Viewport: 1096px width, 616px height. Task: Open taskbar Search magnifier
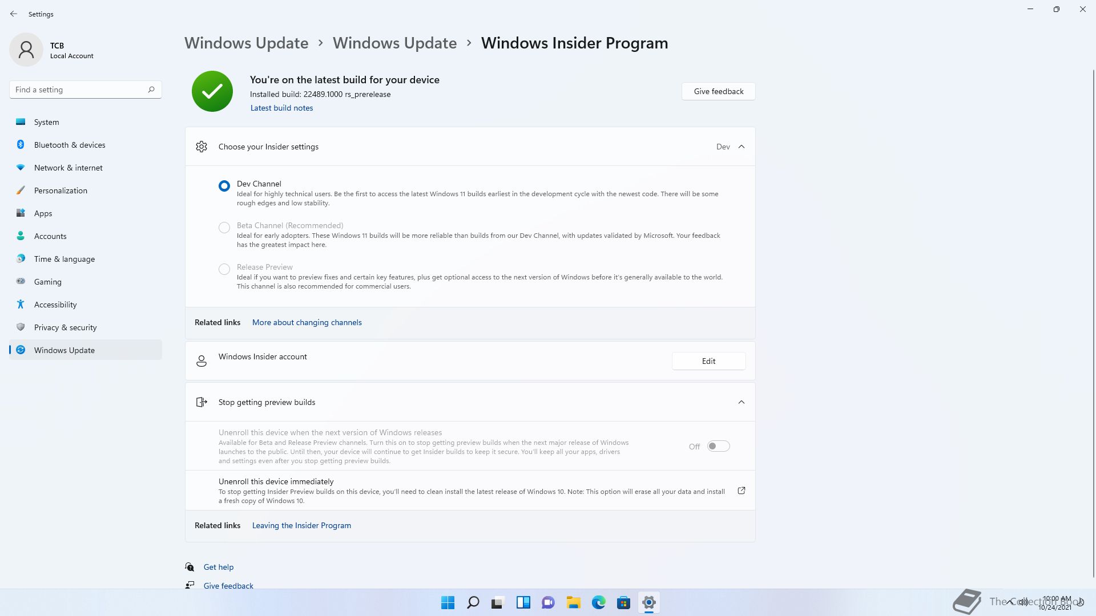473,602
